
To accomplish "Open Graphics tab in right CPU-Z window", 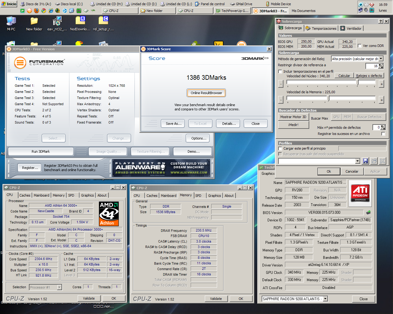I will point(214,196).
